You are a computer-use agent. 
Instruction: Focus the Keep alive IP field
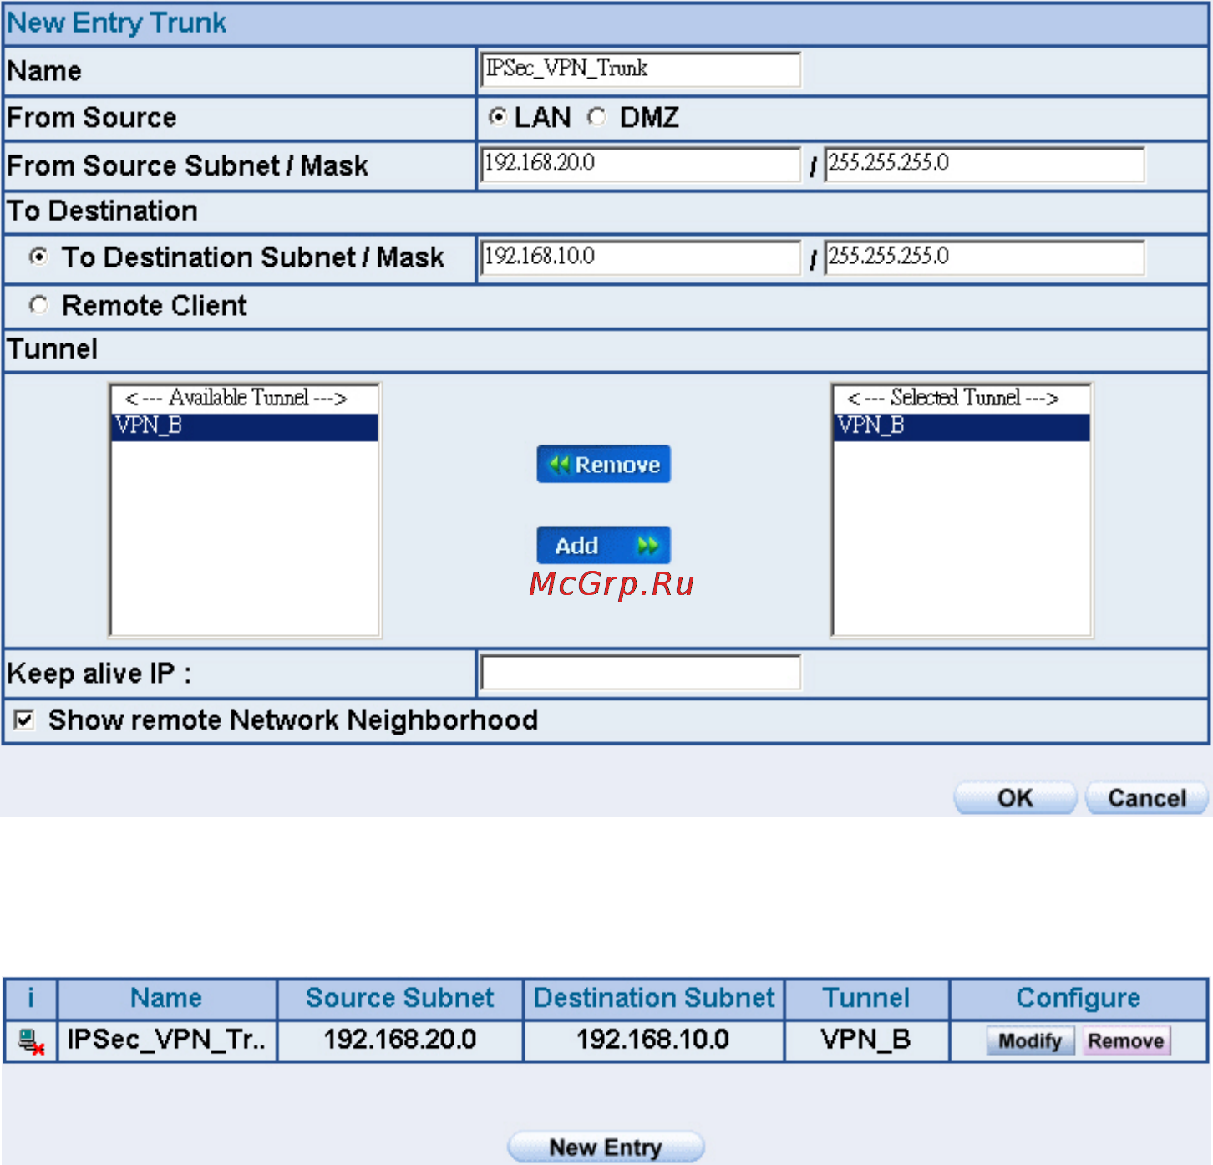coord(641,673)
